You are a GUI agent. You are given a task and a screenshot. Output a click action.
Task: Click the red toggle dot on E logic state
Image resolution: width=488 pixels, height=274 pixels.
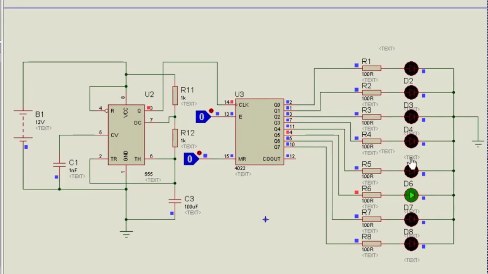coord(211,111)
